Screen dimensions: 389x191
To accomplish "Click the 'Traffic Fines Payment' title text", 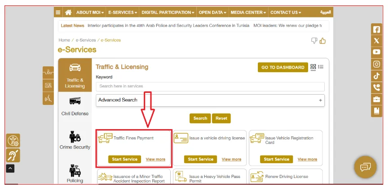I will [133, 138].
